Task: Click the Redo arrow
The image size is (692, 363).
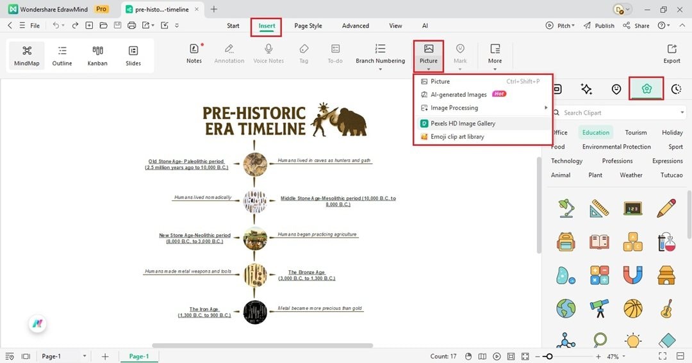Action: 75,26
